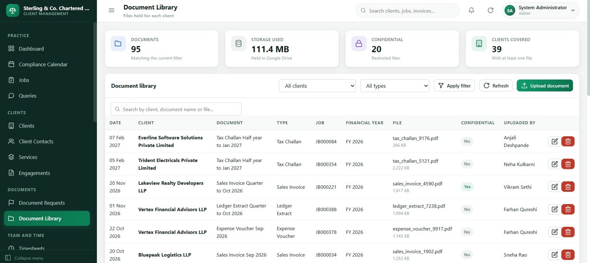Viewport: 590px width, 263px height.
Task: Click uploader Sneha Rao
Action: click(x=515, y=255)
